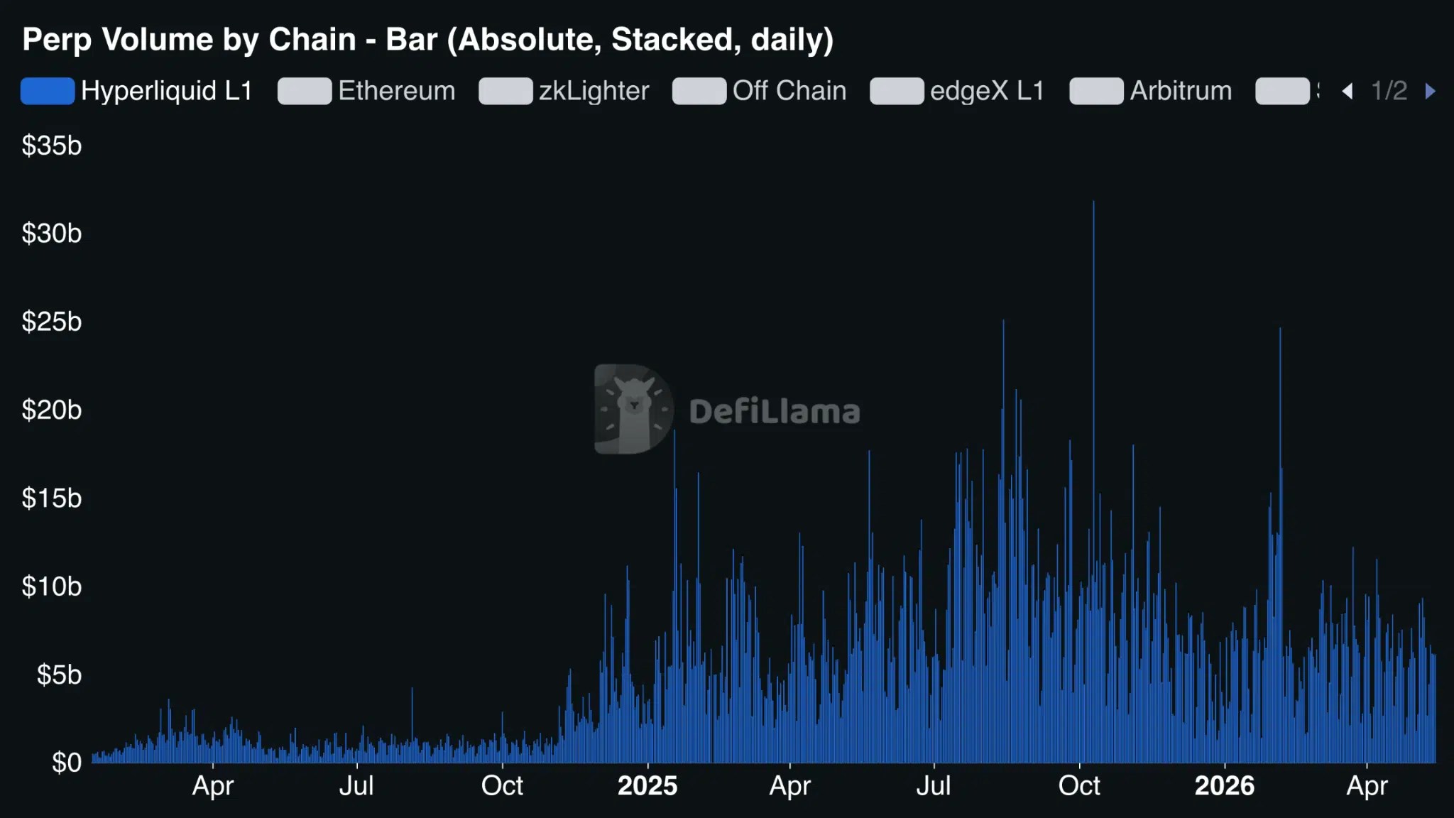
Task: Click the blue Hyperliquid L1 color swatch
Action: 48,91
